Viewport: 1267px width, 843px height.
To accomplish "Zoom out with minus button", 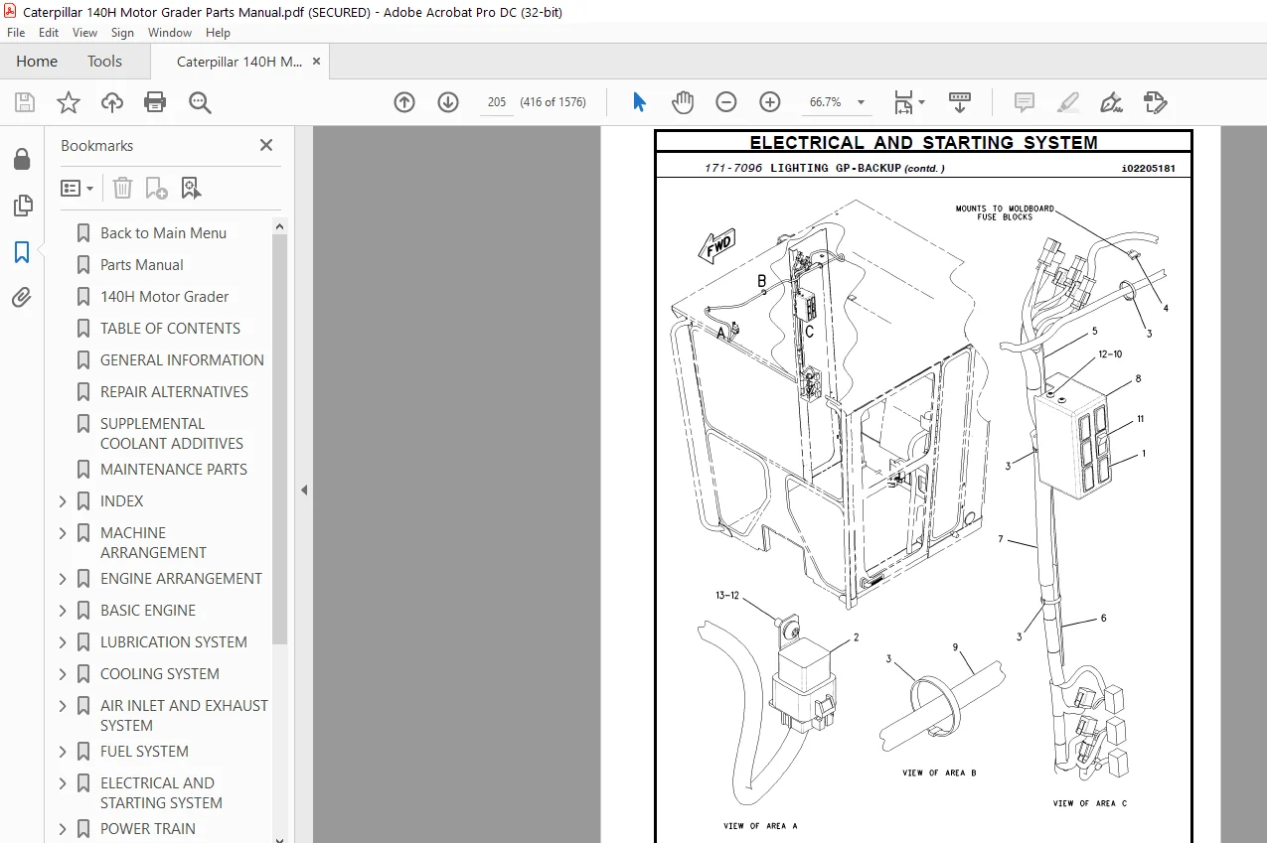I will (726, 102).
